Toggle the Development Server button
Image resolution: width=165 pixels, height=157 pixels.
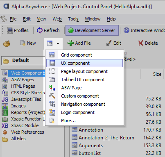pyautogui.click(x=92, y=30)
